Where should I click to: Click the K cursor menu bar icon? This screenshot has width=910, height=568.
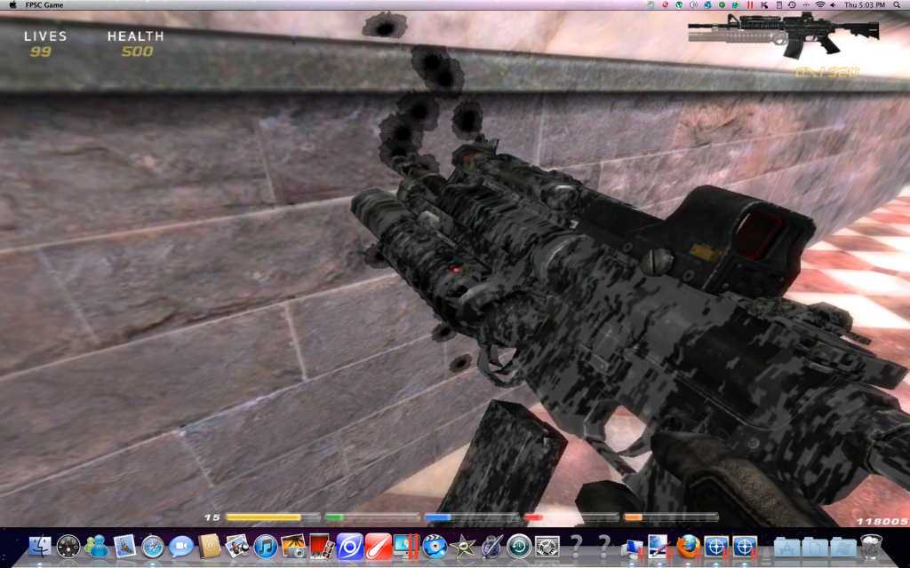pos(764,4)
